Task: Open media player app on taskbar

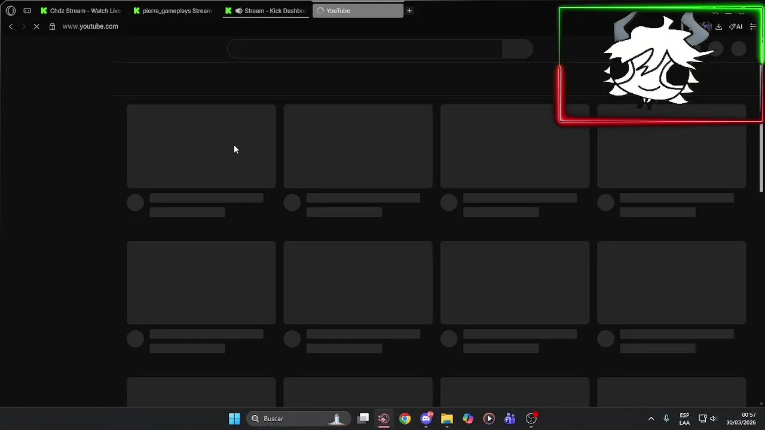Action: [x=489, y=419]
